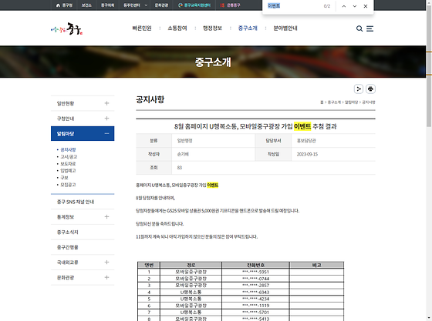432x321 pixels.
Task: Expand the 일반현황 sidebar section
Action: 106,103
